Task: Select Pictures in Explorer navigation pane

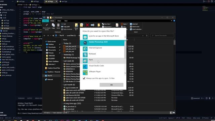Action: click(51, 53)
